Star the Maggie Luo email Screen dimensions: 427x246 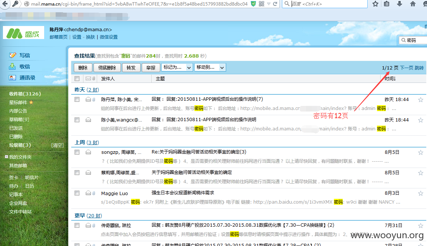coord(420,193)
